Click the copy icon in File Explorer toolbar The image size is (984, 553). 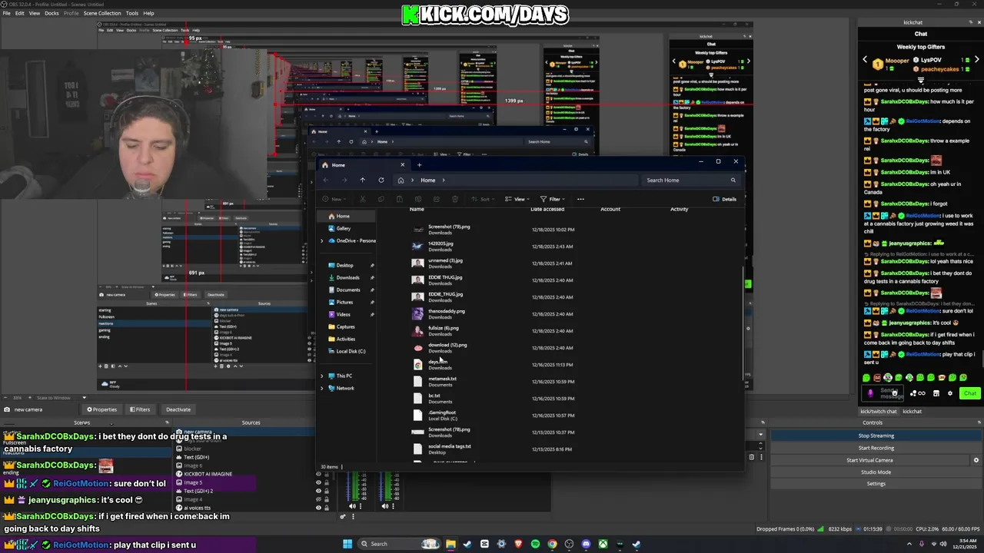(381, 199)
